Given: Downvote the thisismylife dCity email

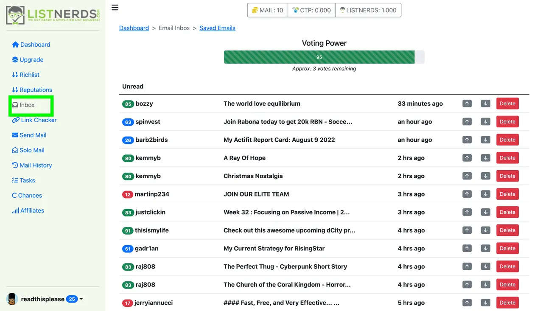Looking at the screenshot, I should [486, 230].
